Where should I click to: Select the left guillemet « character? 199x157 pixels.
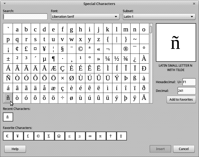[98, 49]
